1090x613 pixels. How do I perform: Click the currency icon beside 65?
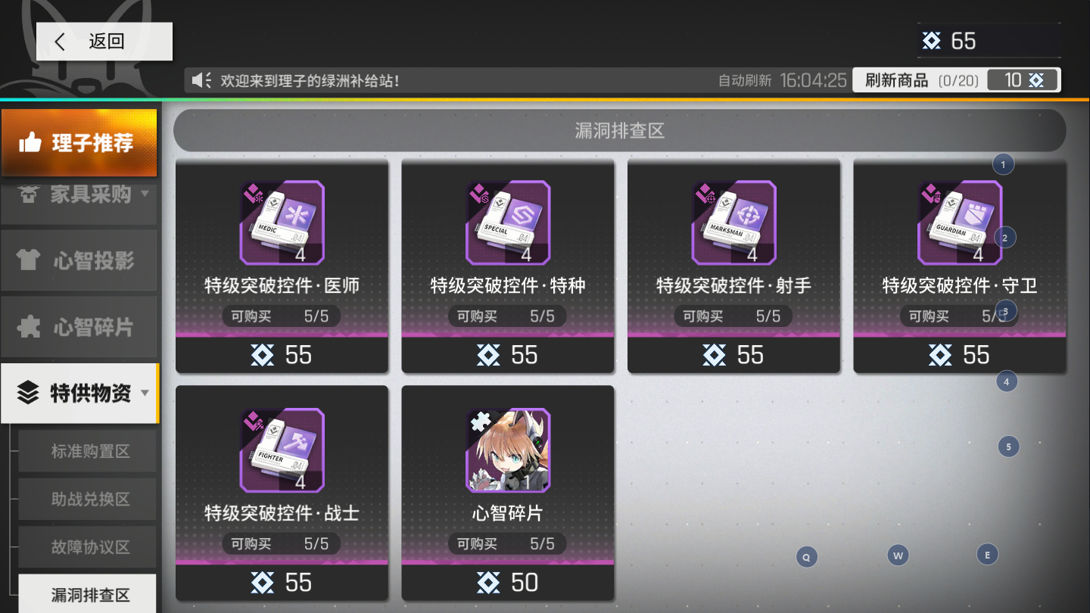coord(932,41)
